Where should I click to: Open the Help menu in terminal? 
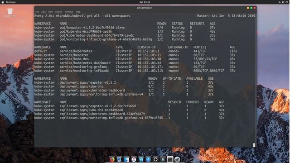pyautogui.click(x=78, y=12)
